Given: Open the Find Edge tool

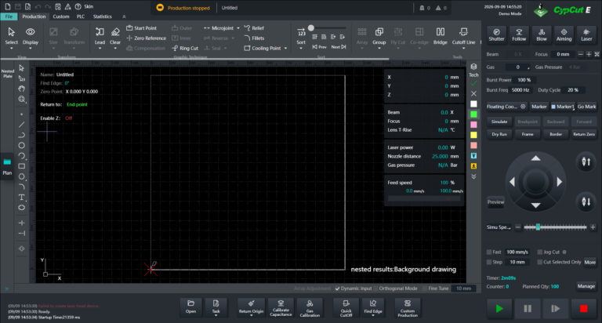Looking at the screenshot, I should [x=373, y=307].
